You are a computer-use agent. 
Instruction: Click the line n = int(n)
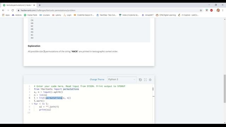click(41, 95)
